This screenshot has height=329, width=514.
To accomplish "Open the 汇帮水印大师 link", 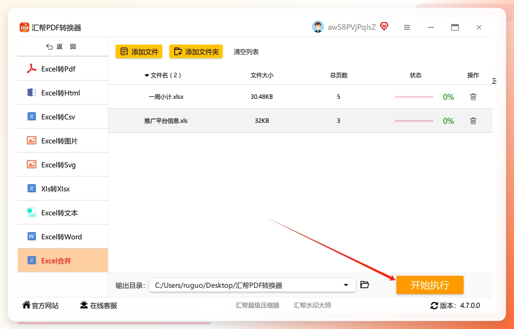I will pos(312,305).
